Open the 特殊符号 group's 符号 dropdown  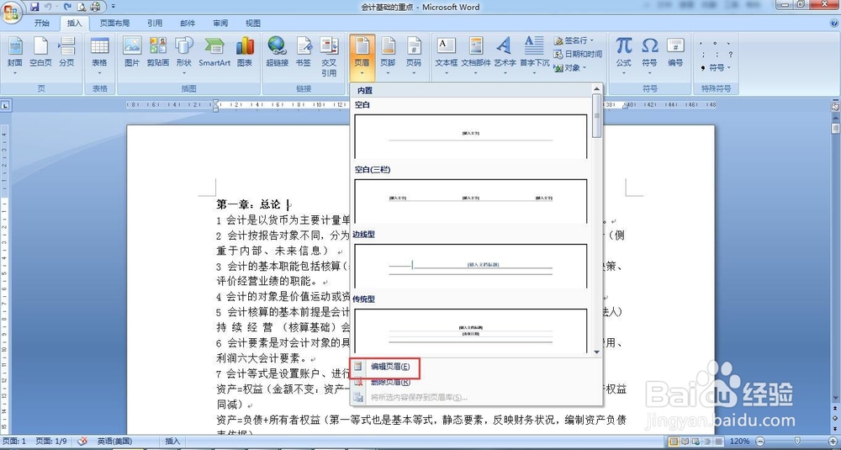point(716,68)
